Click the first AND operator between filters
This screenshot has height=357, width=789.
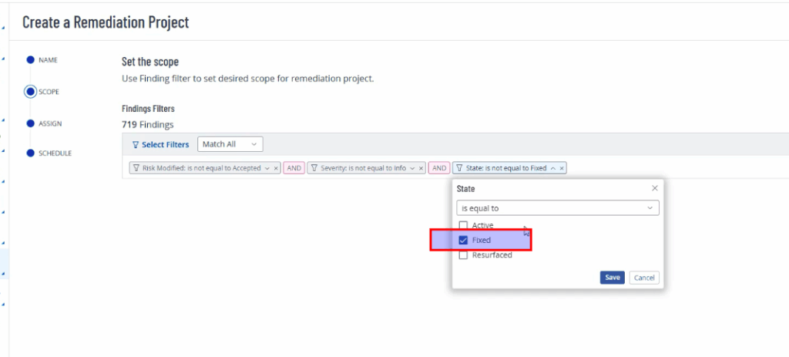(x=294, y=168)
